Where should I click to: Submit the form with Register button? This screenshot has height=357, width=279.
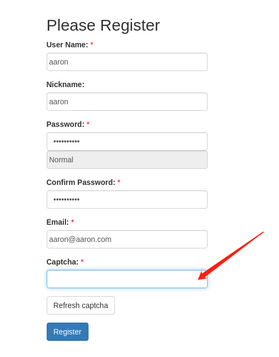[x=68, y=332]
